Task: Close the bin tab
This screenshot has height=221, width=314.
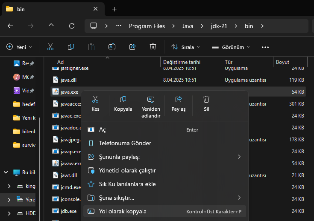Action: coord(96,9)
